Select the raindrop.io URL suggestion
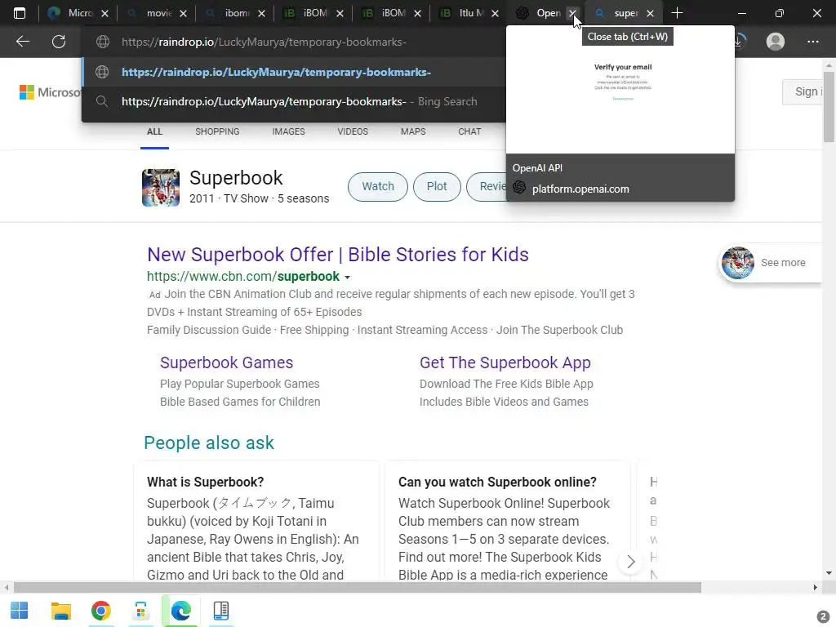 click(294, 72)
